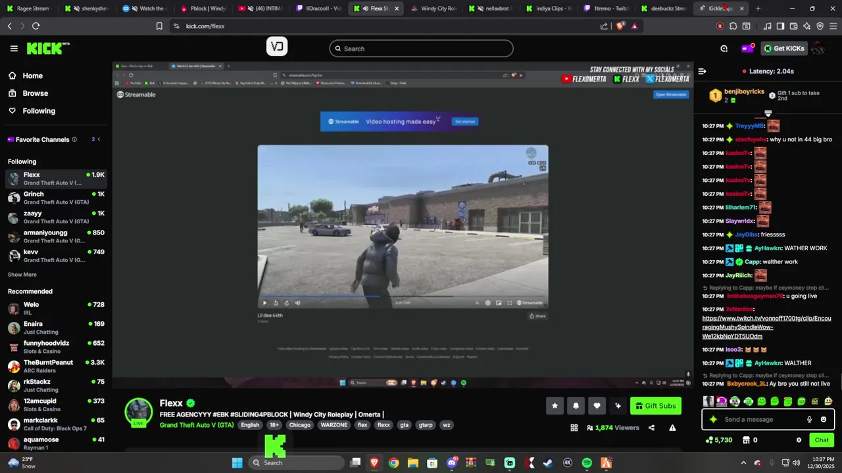The image size is (842, 473).
Task: Open the purple gift card notification icon
Action: (747, 49)
